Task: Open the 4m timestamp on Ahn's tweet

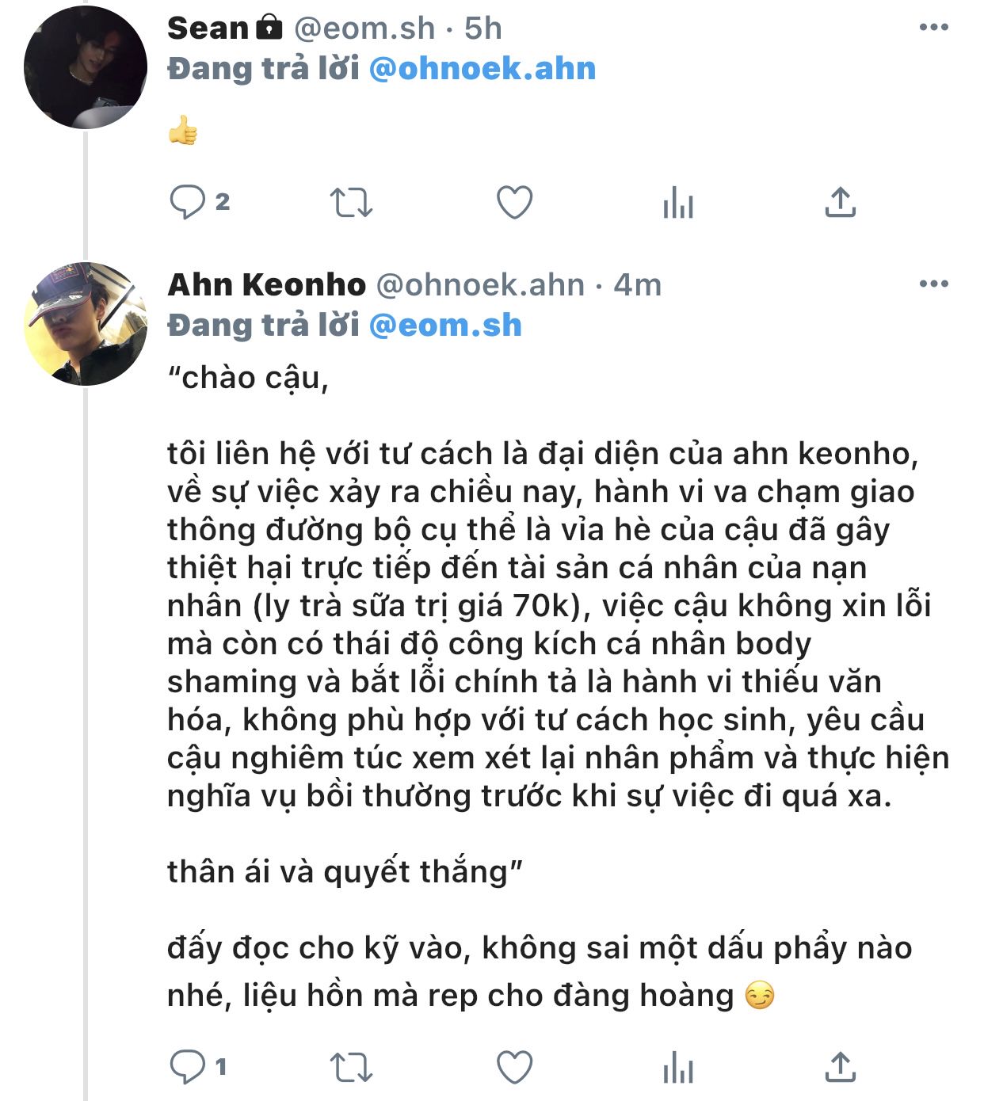Action: point(638,284)
